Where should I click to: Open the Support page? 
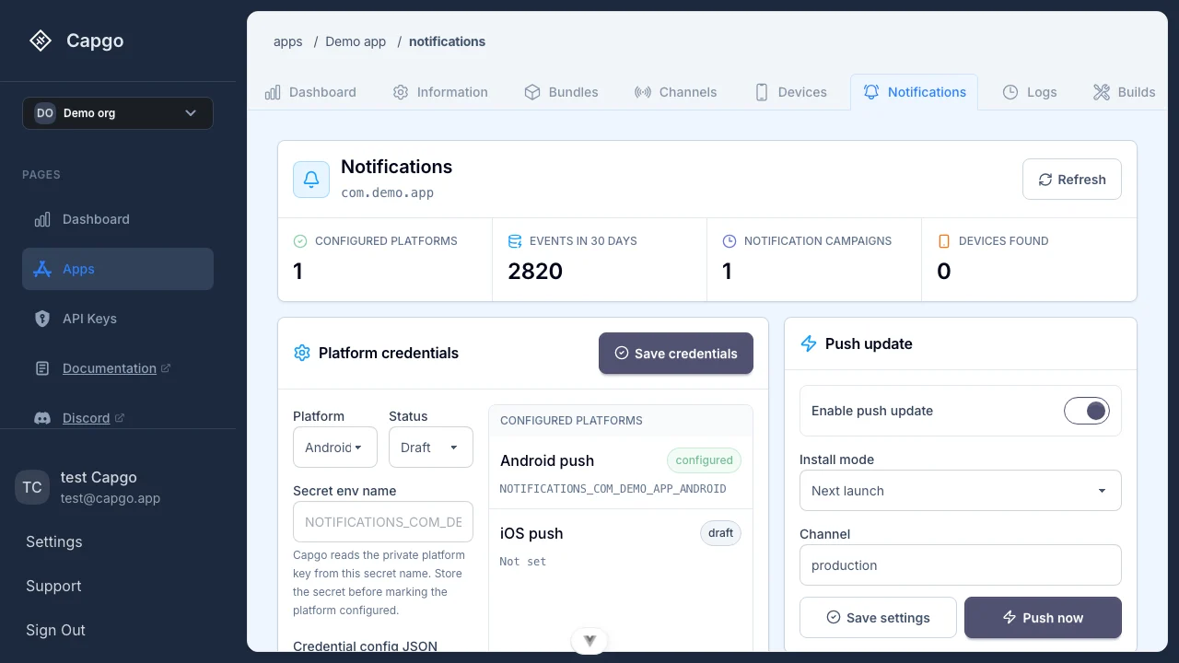[x=53, y=586]
